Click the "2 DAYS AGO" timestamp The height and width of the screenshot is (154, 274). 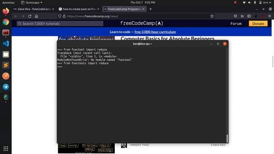click(218, 145)
